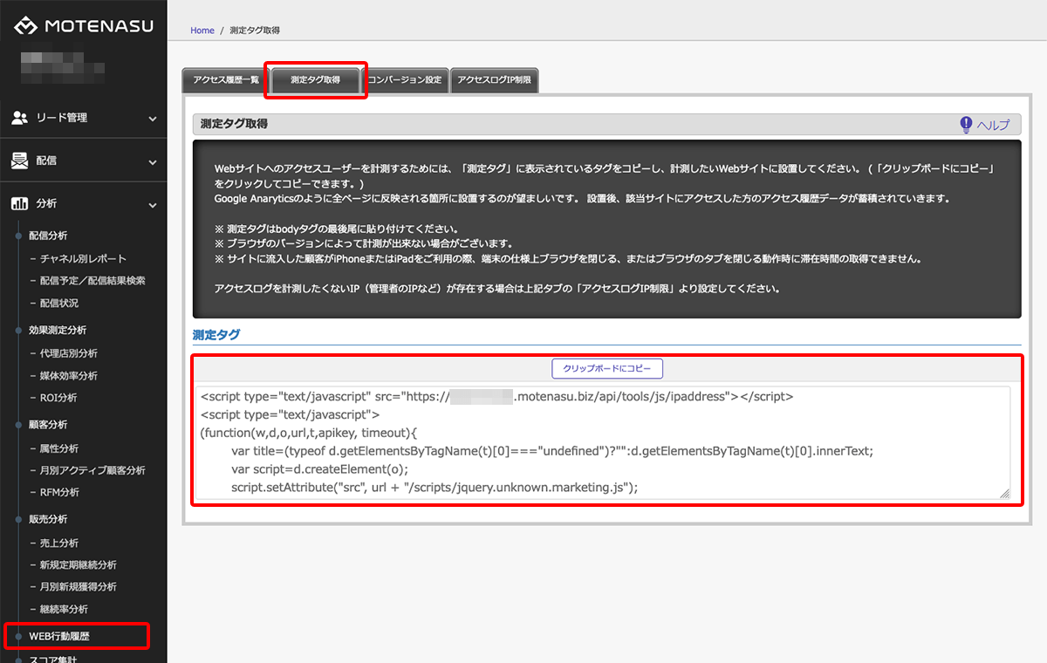Expand the リード管理 menu chevron
Screen dimensions: 1047x663
click(x=153, y=119)
